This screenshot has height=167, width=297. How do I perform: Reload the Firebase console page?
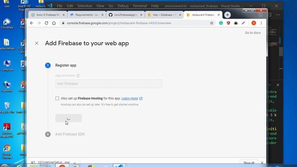(x=46, y=23)
